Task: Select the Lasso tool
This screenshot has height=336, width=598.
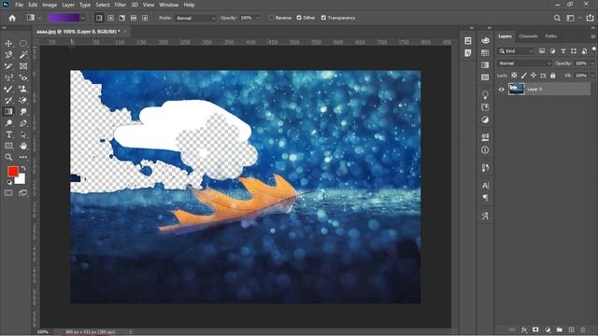Action: (8, 55)
